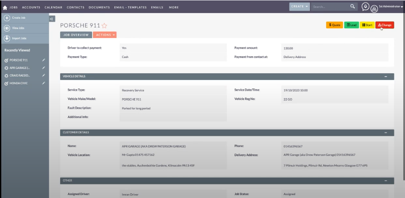
Task: Edit PORSCHE 911 via the pencil icon
Action: click(44, 60)
